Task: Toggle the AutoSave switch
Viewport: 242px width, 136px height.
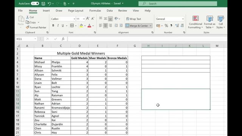Action: (35, 3)
